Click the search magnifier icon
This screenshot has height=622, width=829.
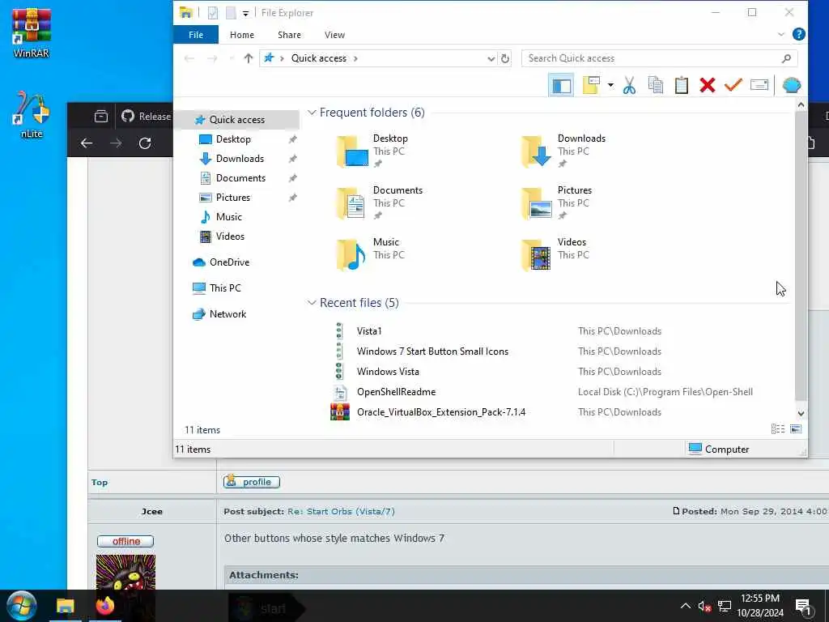click(x=787, y=58)
